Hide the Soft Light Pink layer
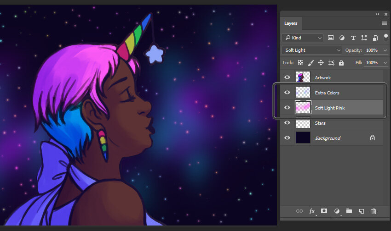391x231 pixels. coord(287,108)
